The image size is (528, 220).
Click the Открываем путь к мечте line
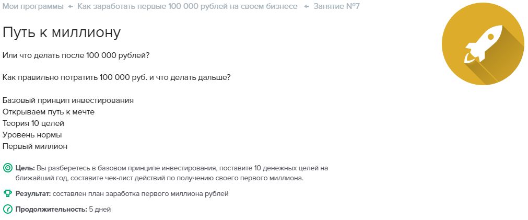(x=49, y=112)
